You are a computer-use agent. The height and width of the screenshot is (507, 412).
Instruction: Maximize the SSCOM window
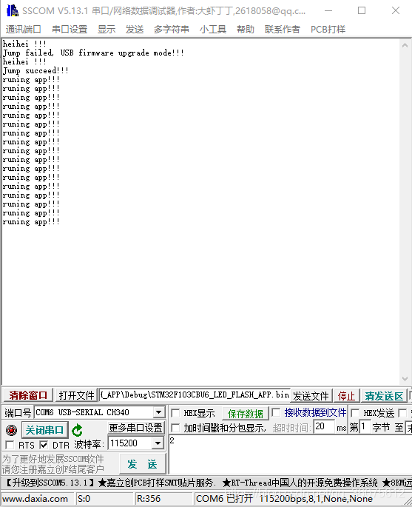362,10
